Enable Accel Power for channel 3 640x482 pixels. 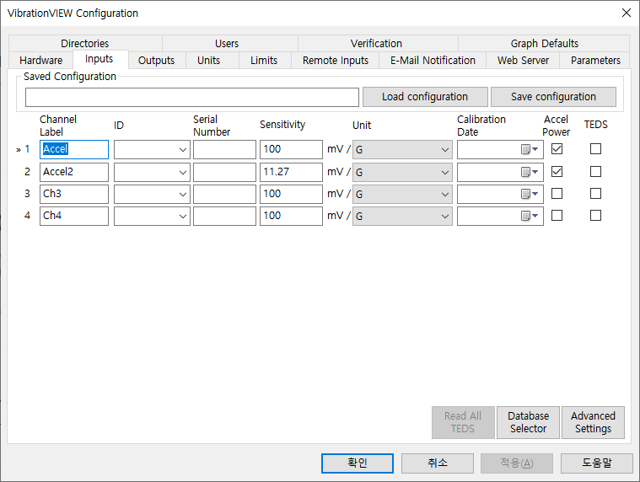point(557,193)
